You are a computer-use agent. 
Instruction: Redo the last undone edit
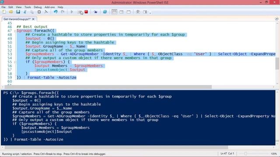tap(63, 12)
